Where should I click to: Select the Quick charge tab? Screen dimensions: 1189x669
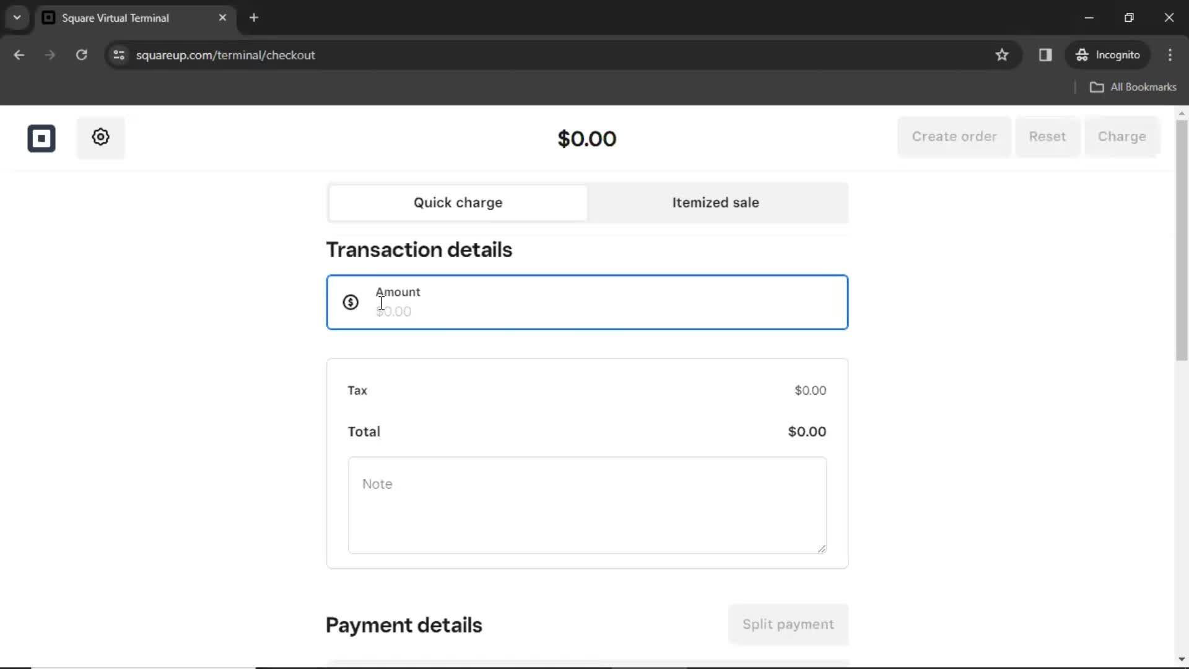(x=457, y=203)
